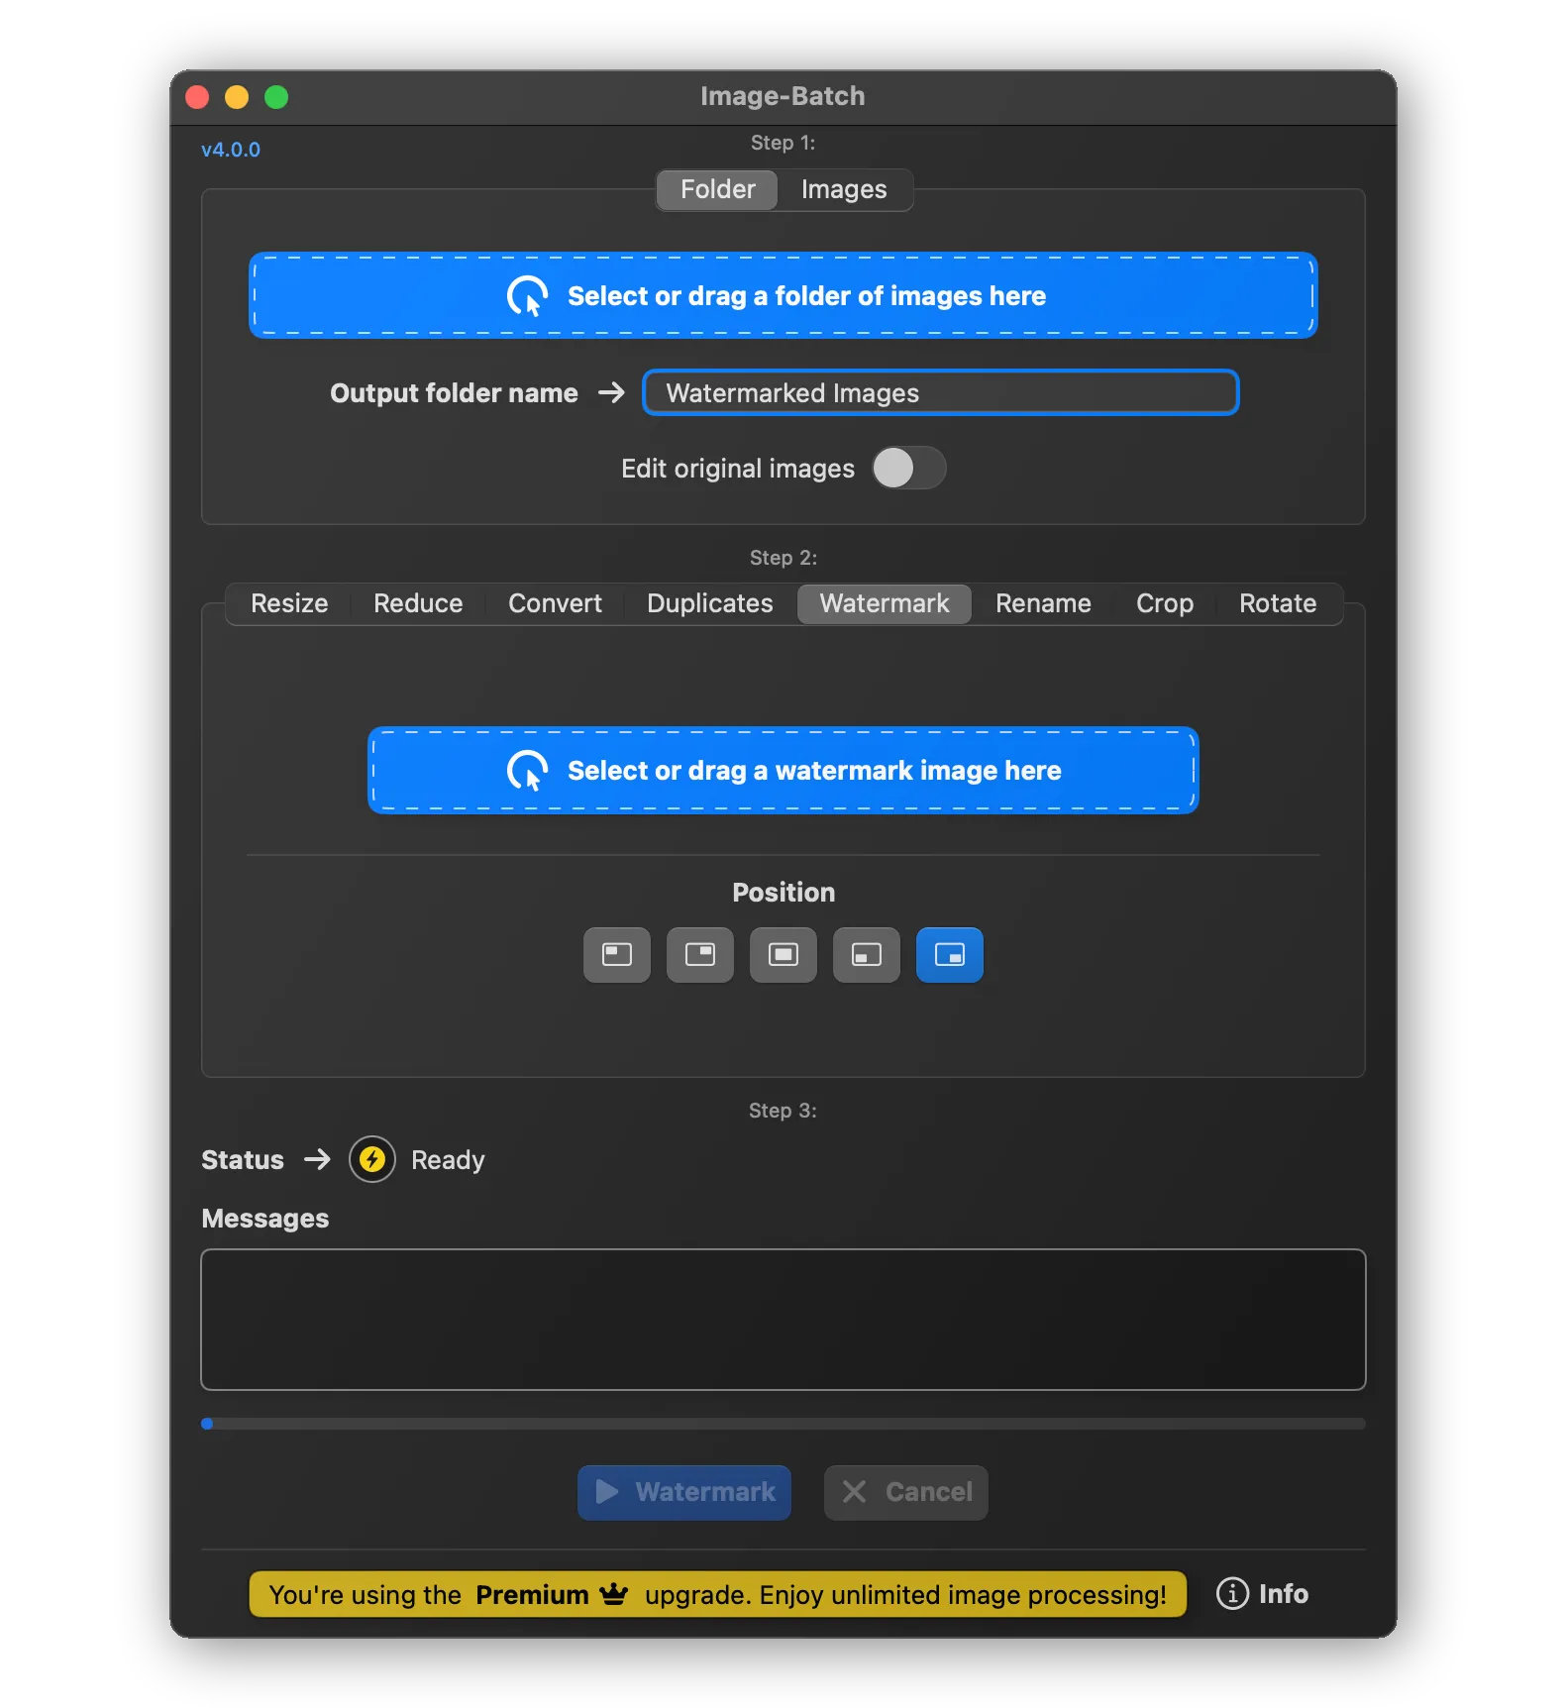1567x1708 pixels.
Task: Focus the Output folder name field
Action: tap(940, 393)
